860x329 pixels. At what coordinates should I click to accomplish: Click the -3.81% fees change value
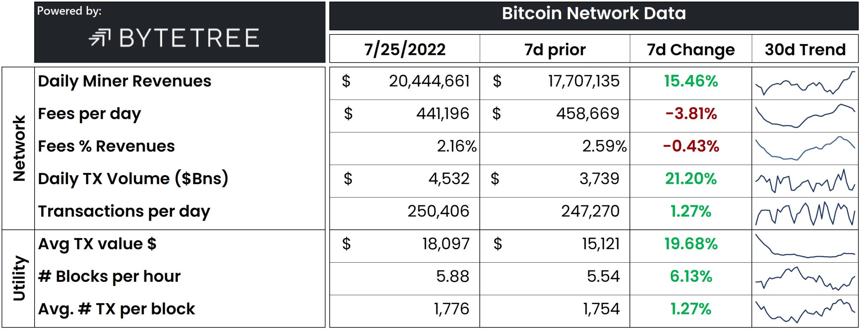(x=691, y=114)
